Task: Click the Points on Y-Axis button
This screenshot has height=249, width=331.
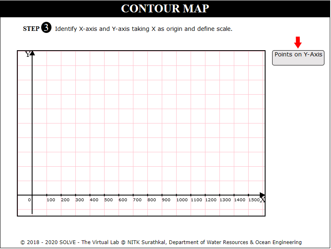Action: (298, 58)
